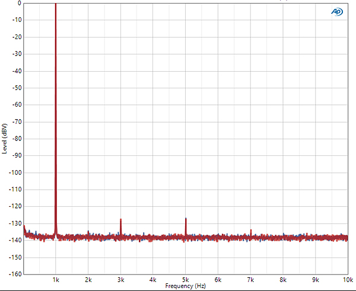Screen dimensions: 356x291
Task: Click the -160 level axis tick label
Action: pyautogui.click(x=15, y=274)
